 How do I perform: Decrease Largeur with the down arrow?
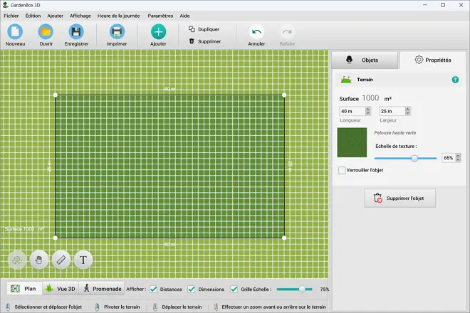click(x=407, y=114)
